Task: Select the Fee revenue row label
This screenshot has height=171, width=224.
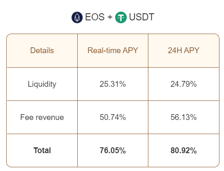Action: 42,117
